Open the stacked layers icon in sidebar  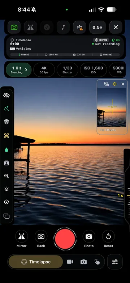tap(6, 122)
